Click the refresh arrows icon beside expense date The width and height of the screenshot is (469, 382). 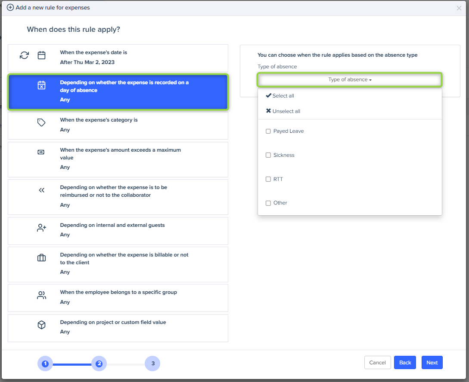pyautogui.click(x=25, y=55)
